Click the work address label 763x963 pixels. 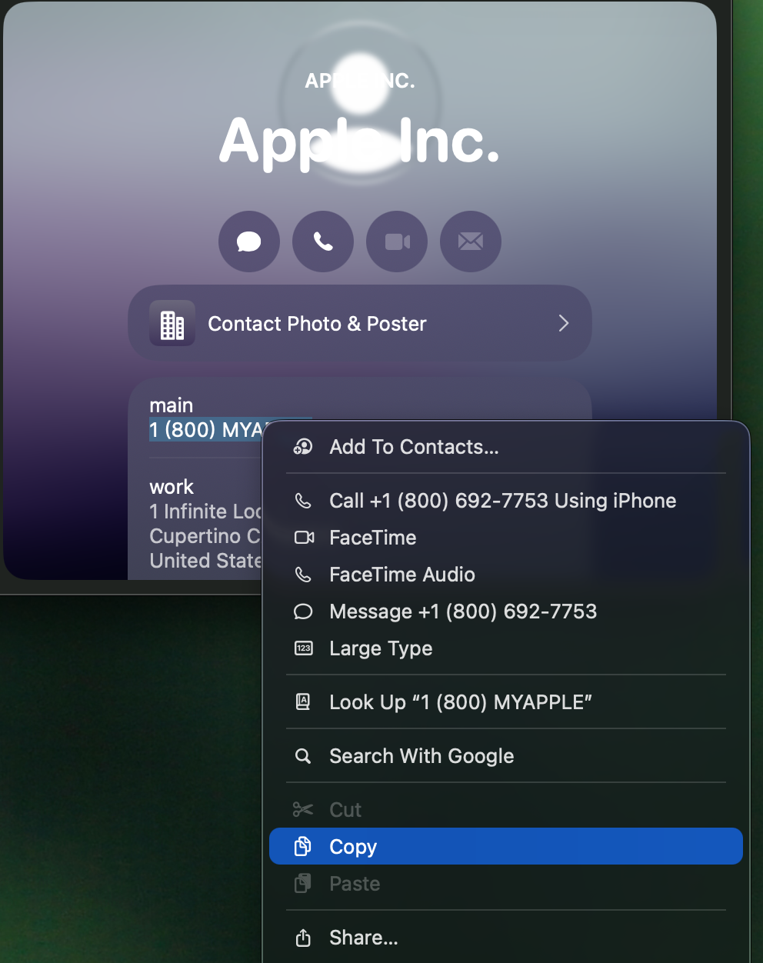(x=172, y=487)
